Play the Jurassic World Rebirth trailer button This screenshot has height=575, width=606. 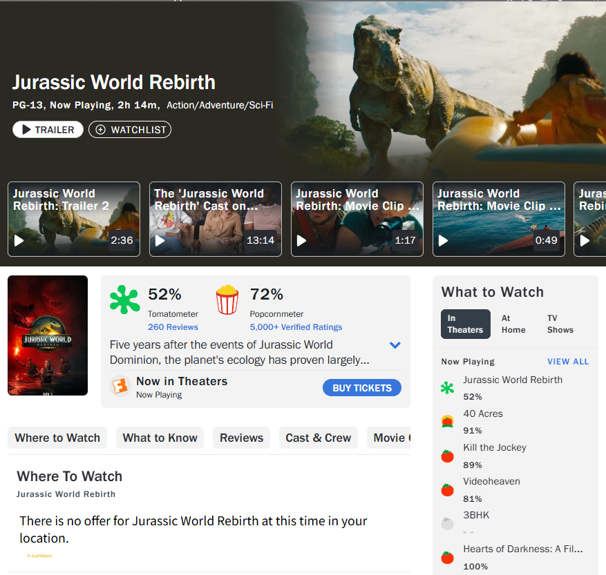pos(48,129)
